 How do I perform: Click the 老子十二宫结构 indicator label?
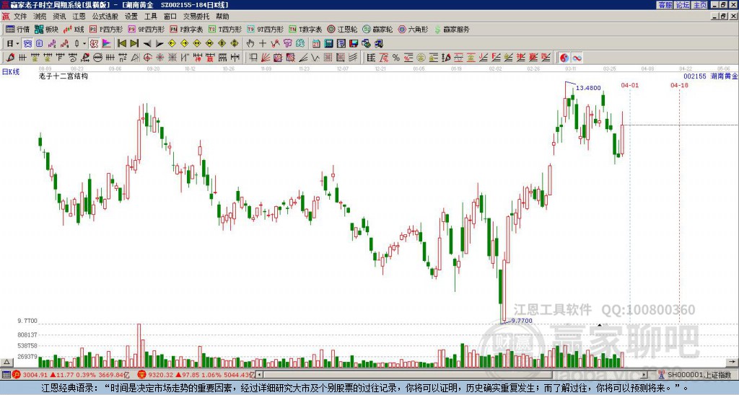(64, 76)
